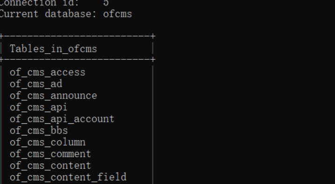Select the of_cms_content_field line
The width and height of the screenshot is (335, 184).
point(68,177)
